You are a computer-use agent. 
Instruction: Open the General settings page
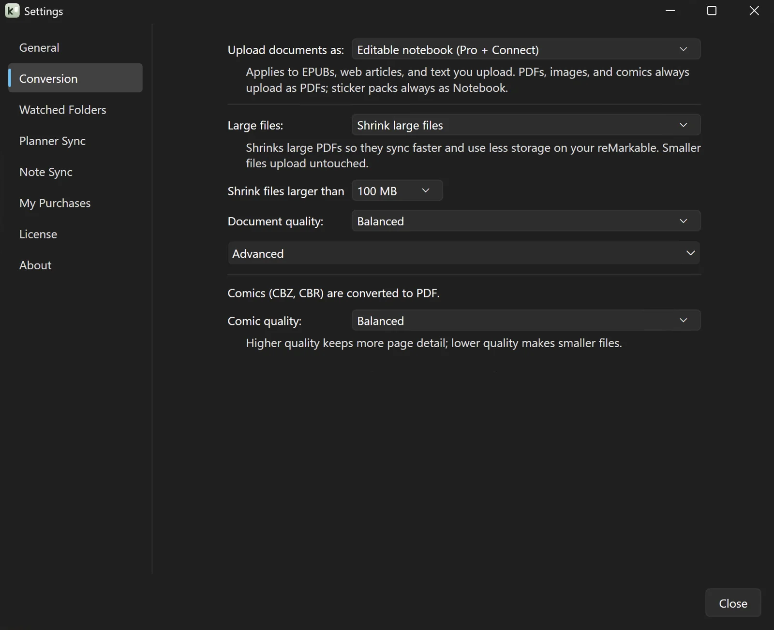(75, 47)
